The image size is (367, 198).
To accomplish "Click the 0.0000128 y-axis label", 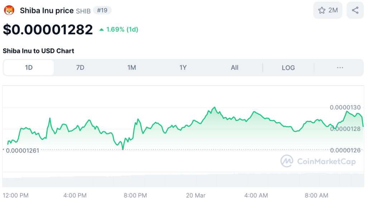I will (345, 129).
